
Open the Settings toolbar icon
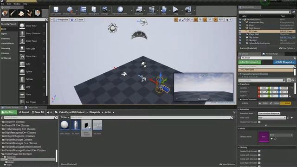(104, 10)
